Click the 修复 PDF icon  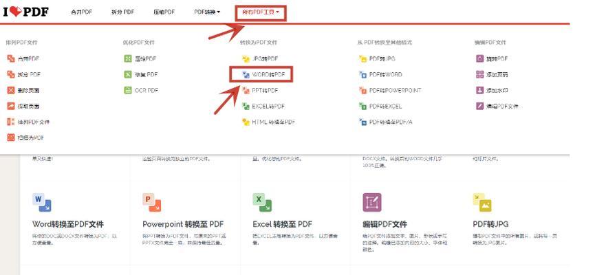click(128, 74)
